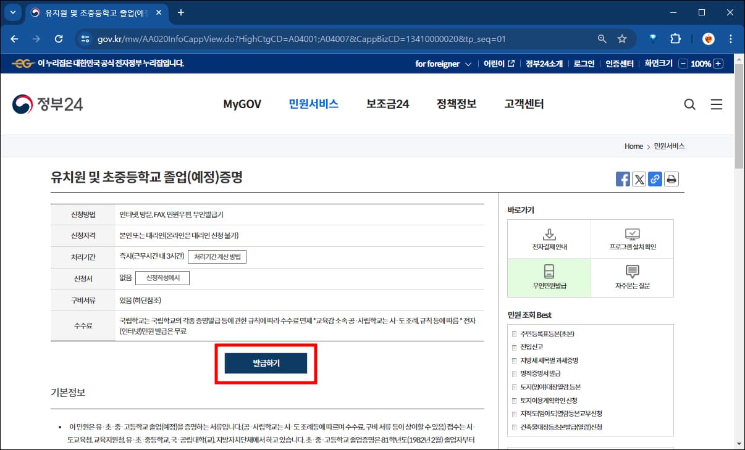Share the page using the Facebook icon

pos(623,179)
